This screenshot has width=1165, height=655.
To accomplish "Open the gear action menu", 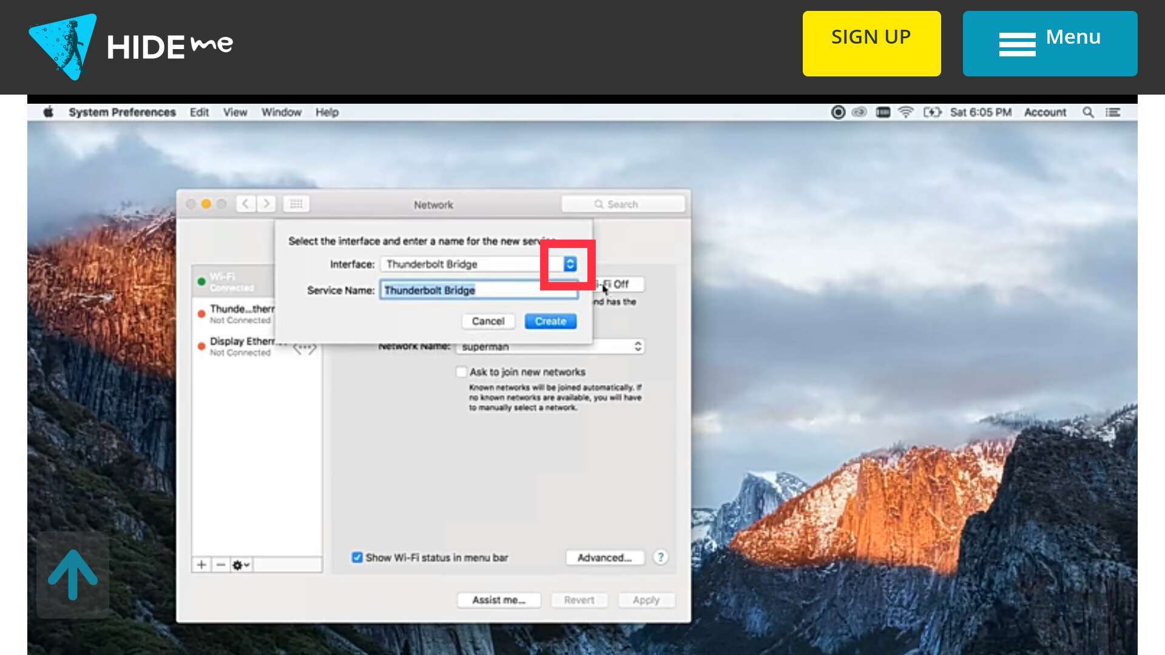I will (x=241, y=565).
